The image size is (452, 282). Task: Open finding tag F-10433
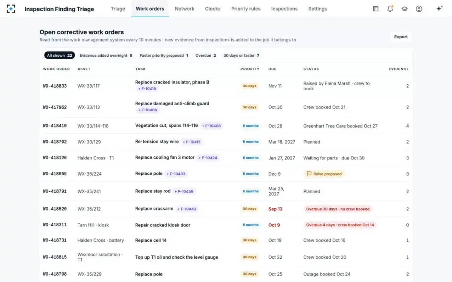point(176,174)
